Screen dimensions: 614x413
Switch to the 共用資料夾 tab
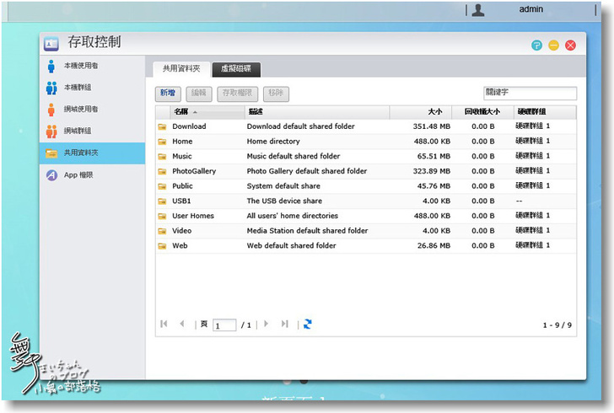(181, 69)
